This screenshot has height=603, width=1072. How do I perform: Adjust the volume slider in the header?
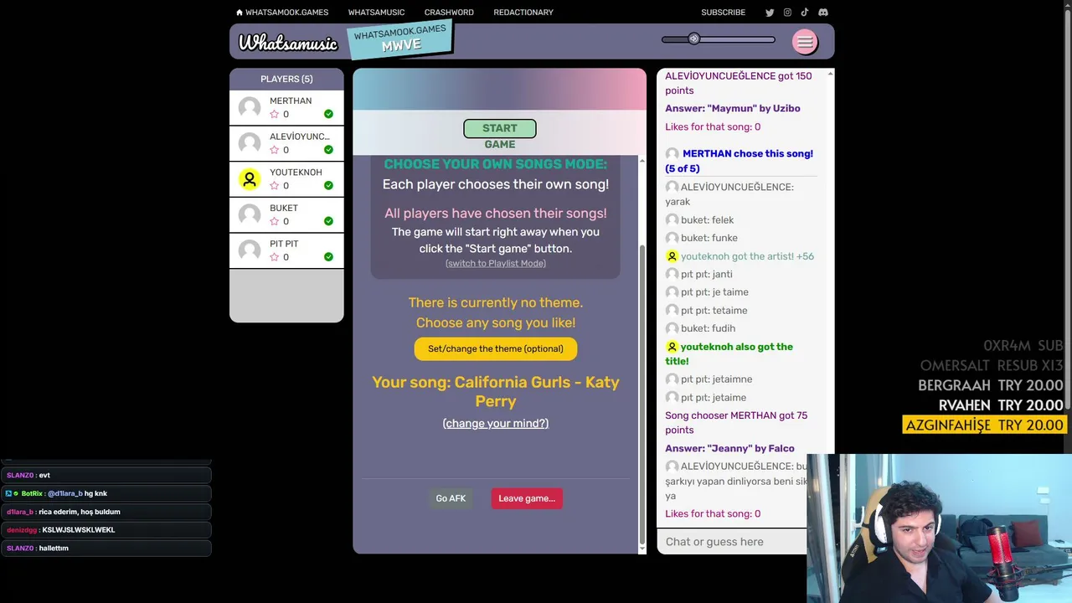tap(719, 39)
